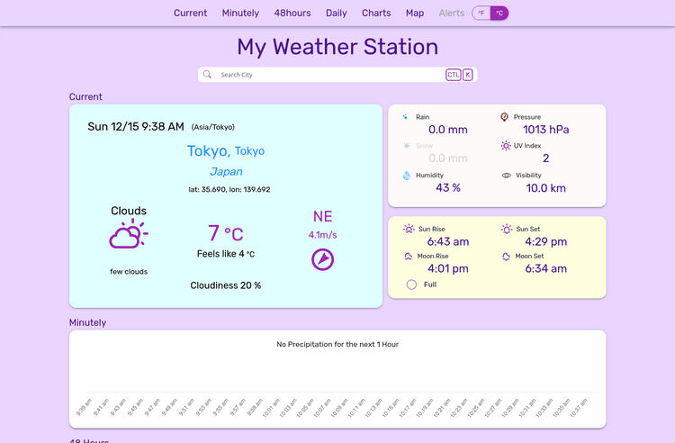
Task: Click the 6:34 am moonset time
Action: click(x=546, y=268)
